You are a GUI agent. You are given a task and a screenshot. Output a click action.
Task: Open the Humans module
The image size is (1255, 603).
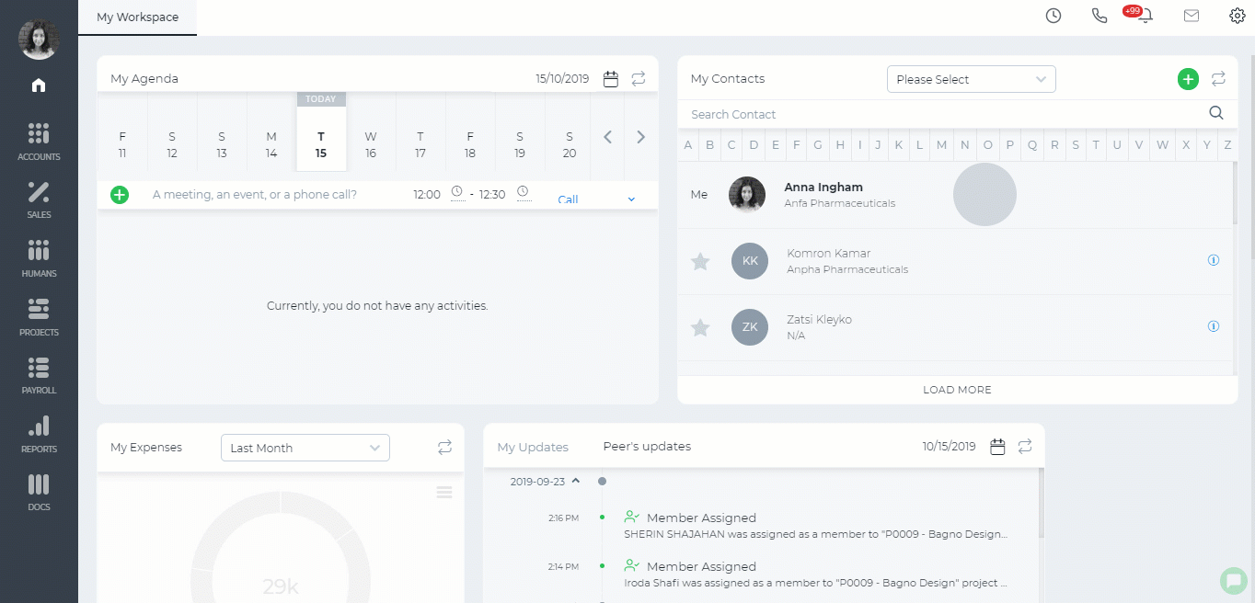point(39,258)
